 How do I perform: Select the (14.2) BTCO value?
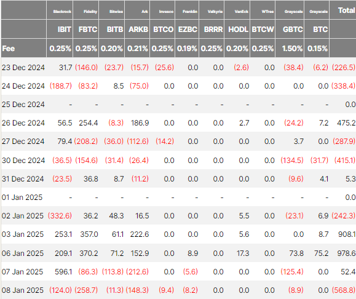[165, 141]
